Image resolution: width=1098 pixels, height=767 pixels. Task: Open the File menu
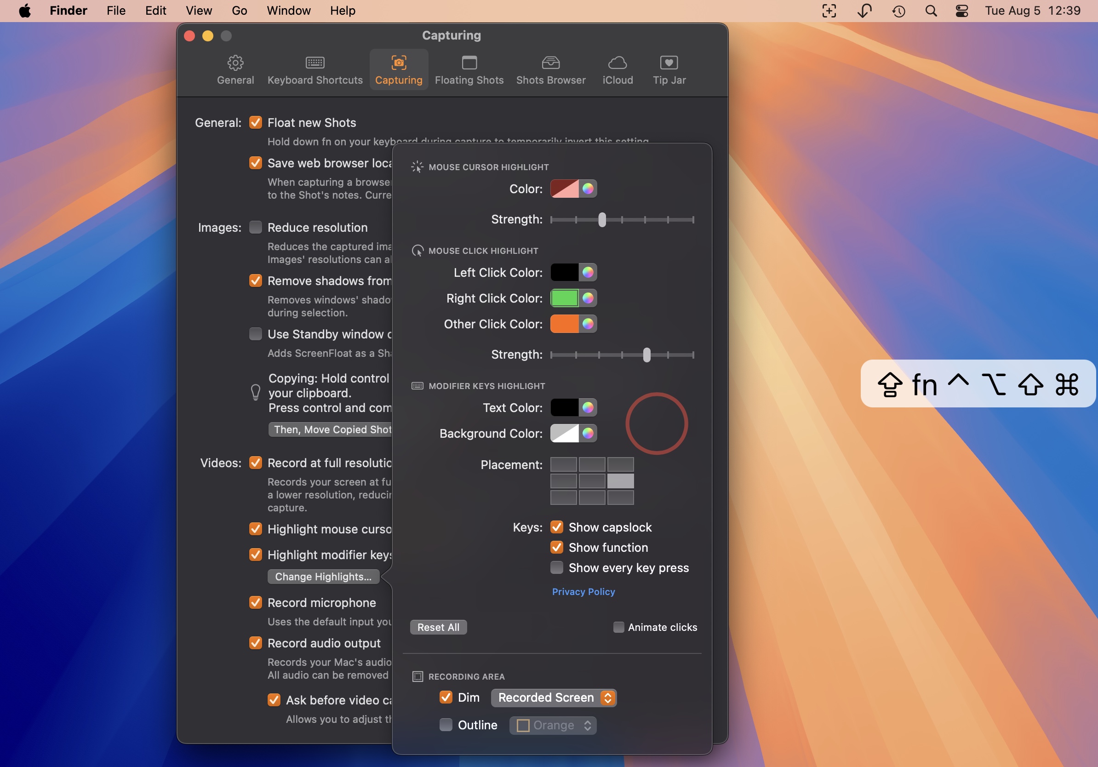point(116,11)
